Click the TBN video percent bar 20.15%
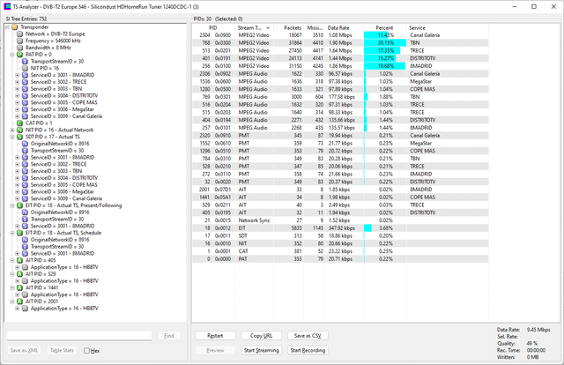This screenshot has height=365, width=564. click(x=385, y=43)
